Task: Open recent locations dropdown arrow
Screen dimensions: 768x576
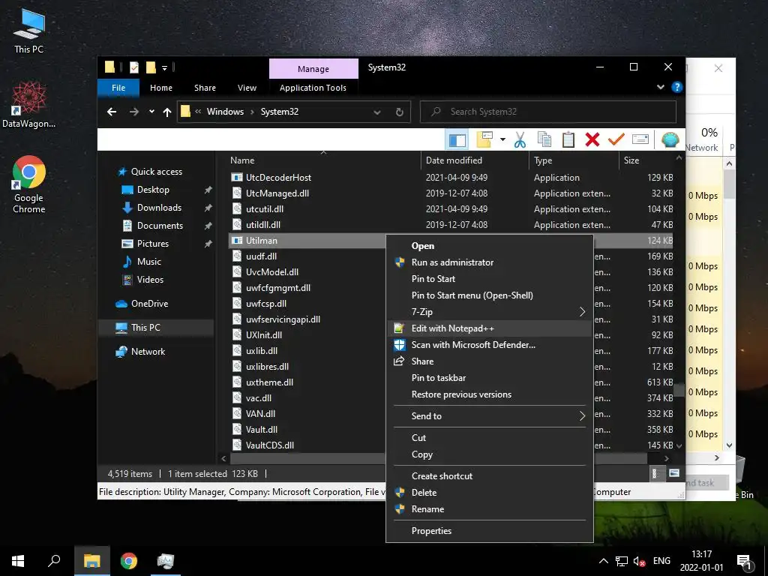Action: [x=151, y=112]
